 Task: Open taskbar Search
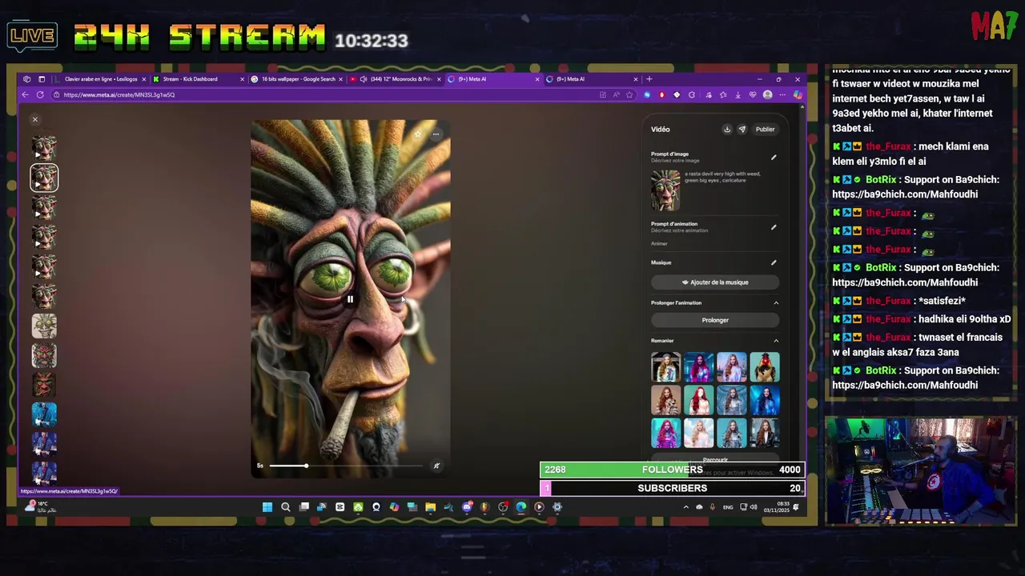286,506
